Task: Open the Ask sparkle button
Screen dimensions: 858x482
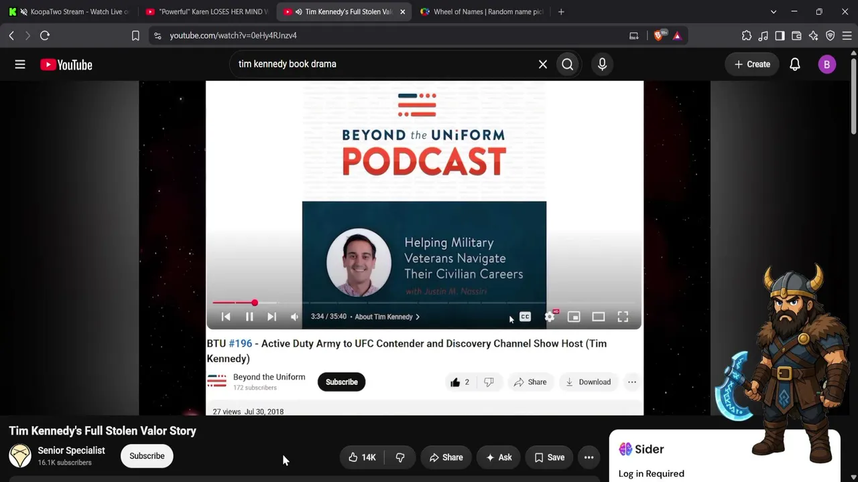Action: tap(499, 457)
